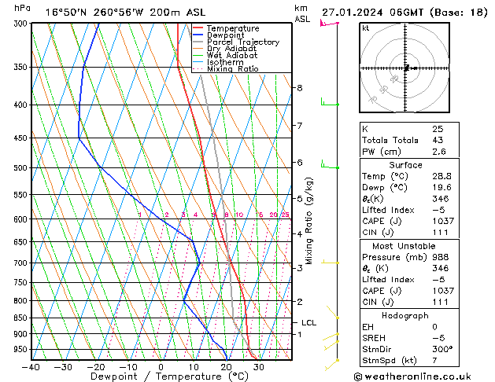Click the yellow wind barb at 850 hPa

tap(333, 312)
